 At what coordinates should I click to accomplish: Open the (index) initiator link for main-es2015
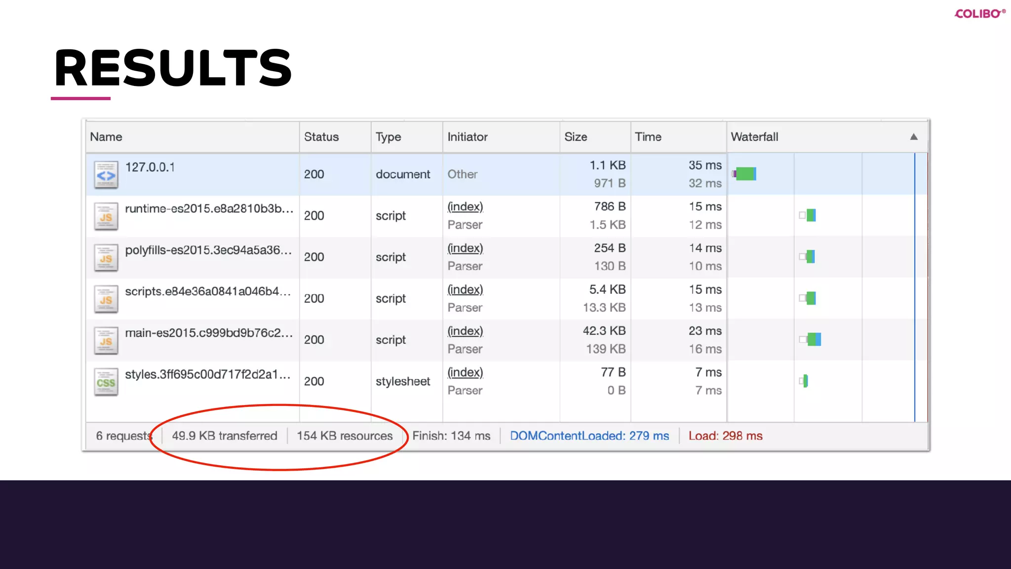[x=465, y=331]
